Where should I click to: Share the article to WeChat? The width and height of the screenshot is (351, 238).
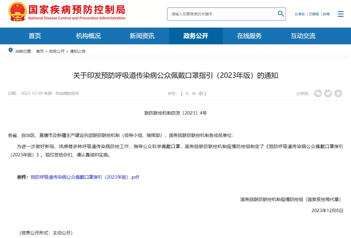click(318, 93)
